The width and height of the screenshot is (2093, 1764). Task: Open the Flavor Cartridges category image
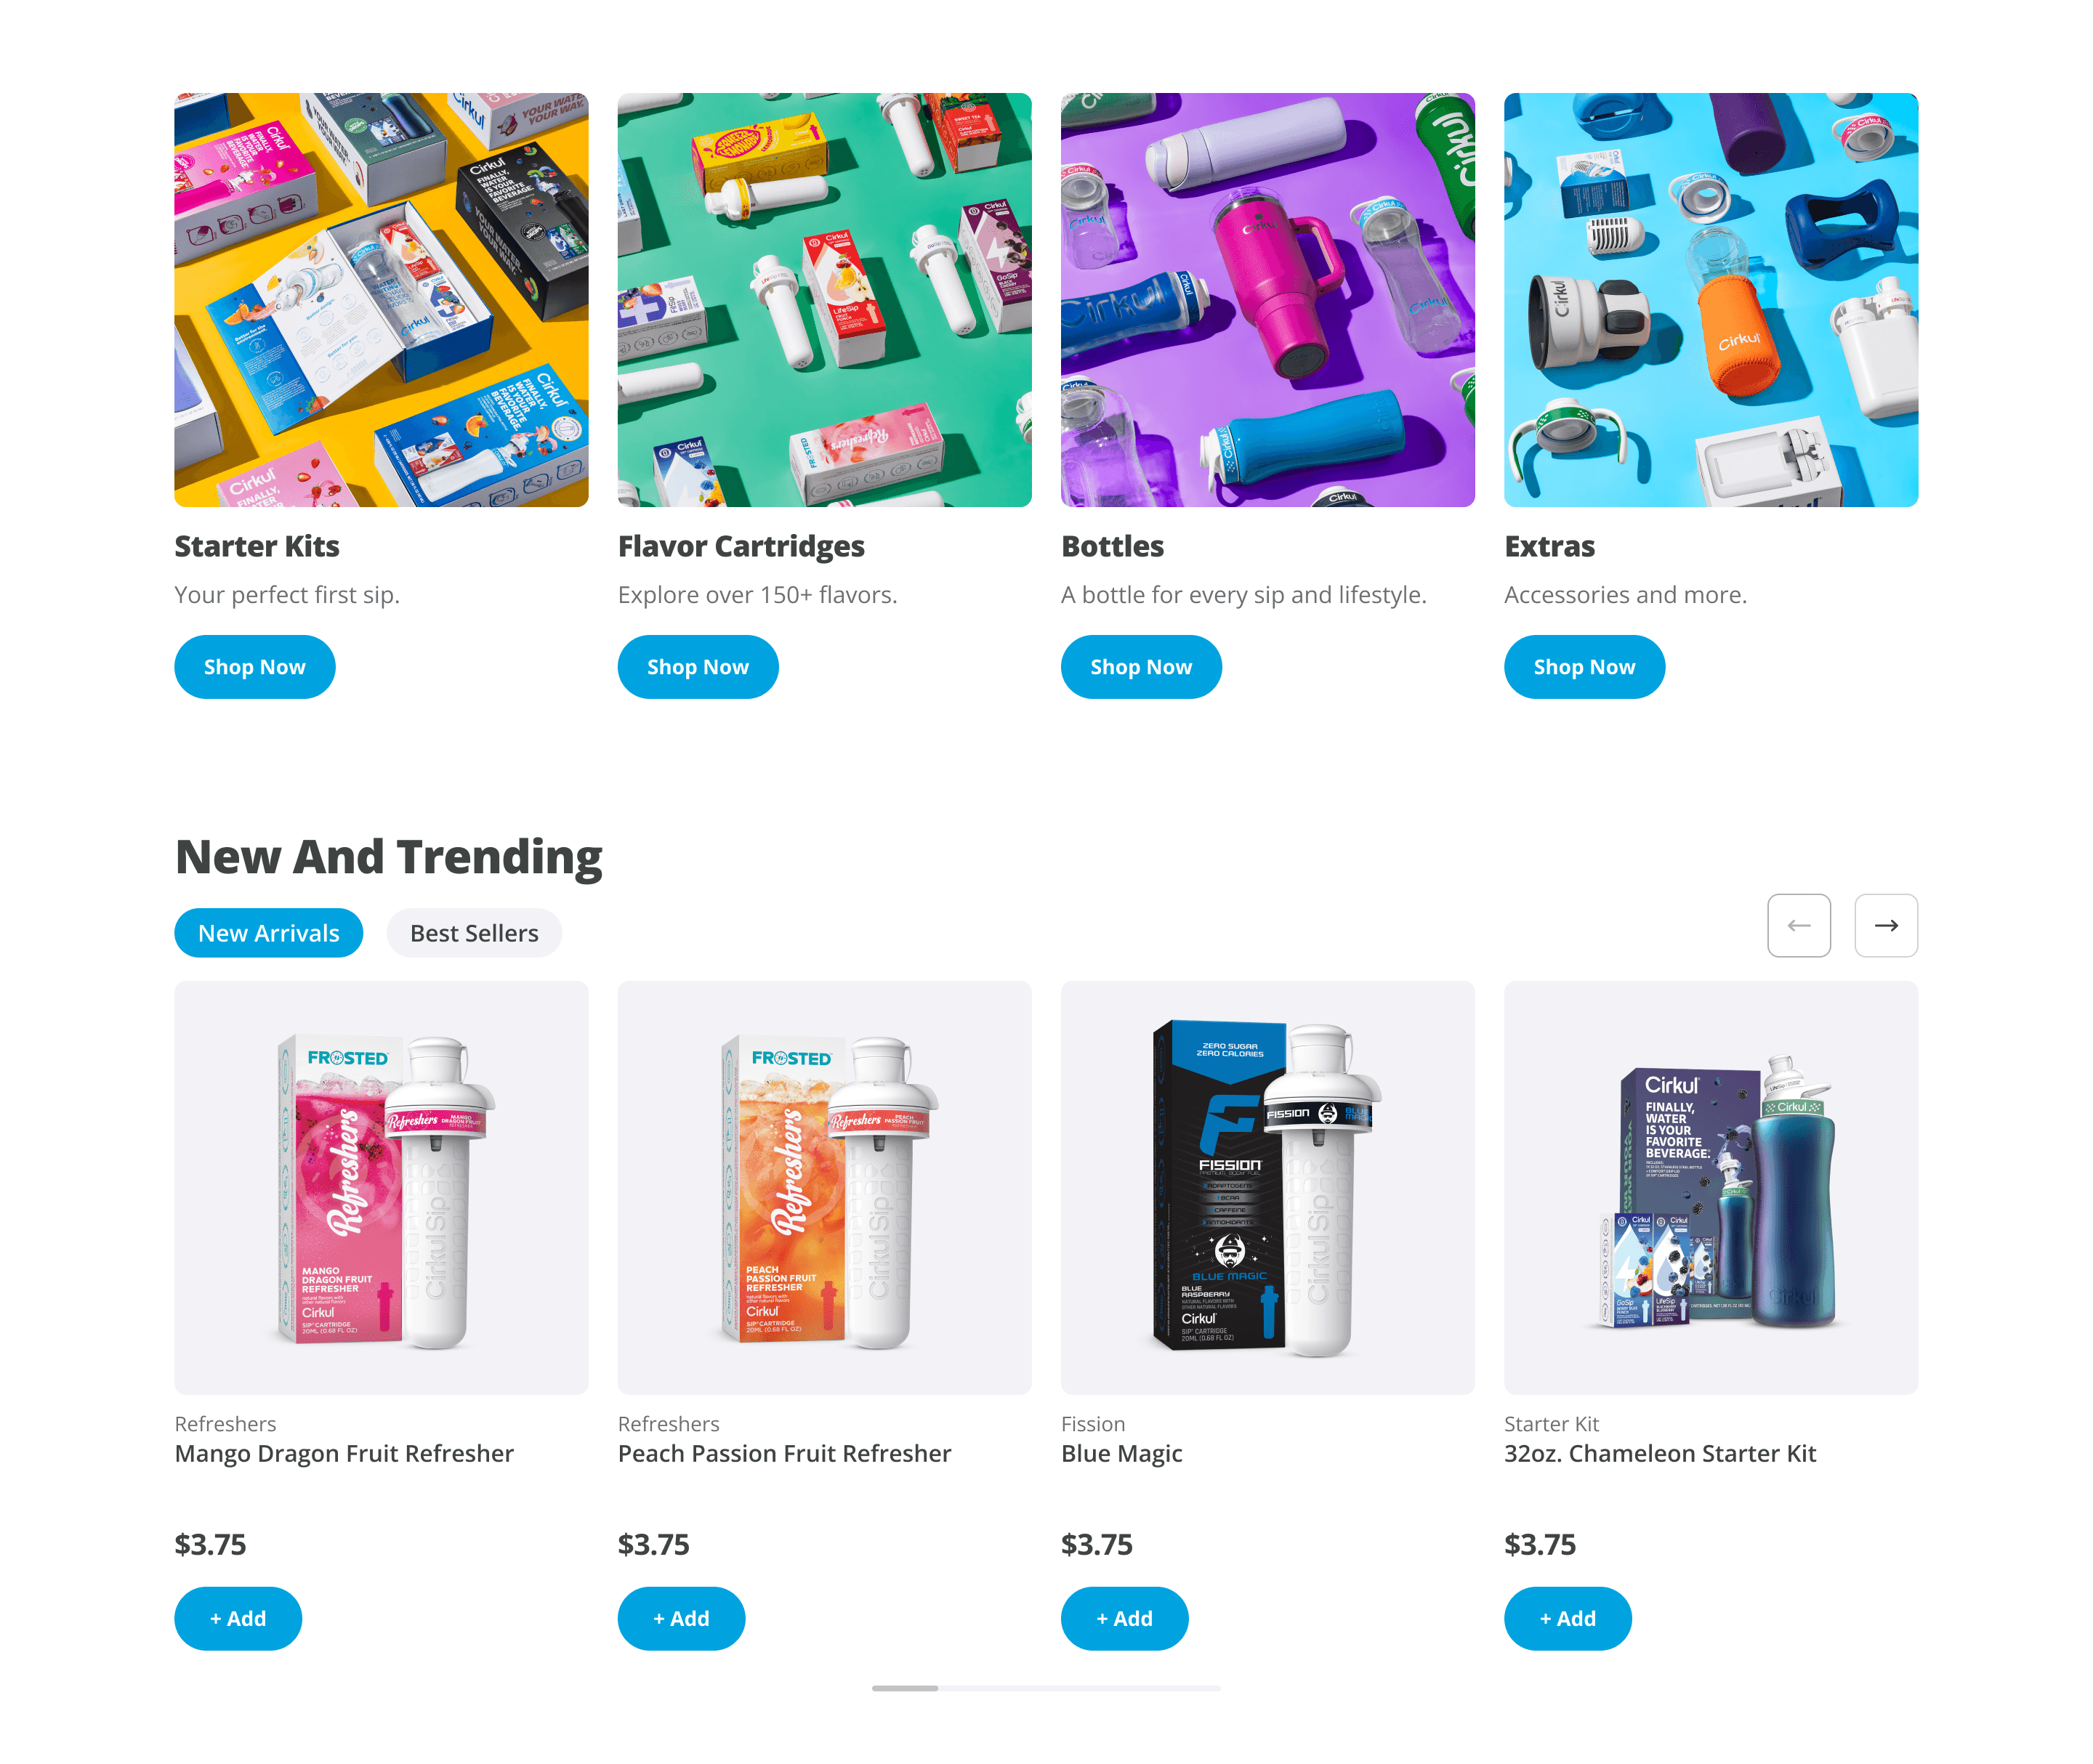(824, 300)
